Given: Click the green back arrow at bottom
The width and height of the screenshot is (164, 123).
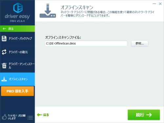Looking at the screenshot, I should point(40,115).
